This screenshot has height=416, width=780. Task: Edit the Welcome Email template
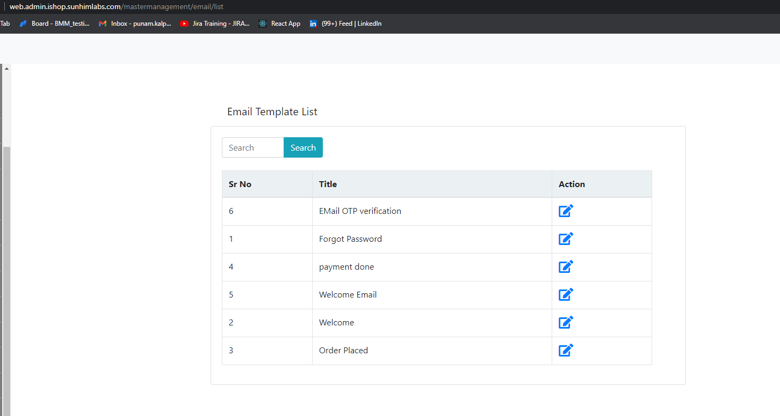[566, 295]
